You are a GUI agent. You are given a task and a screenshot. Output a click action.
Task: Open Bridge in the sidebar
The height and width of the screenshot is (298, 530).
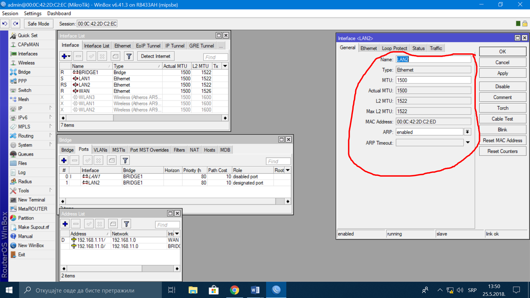pyautogui.click(x=24, y=72)
